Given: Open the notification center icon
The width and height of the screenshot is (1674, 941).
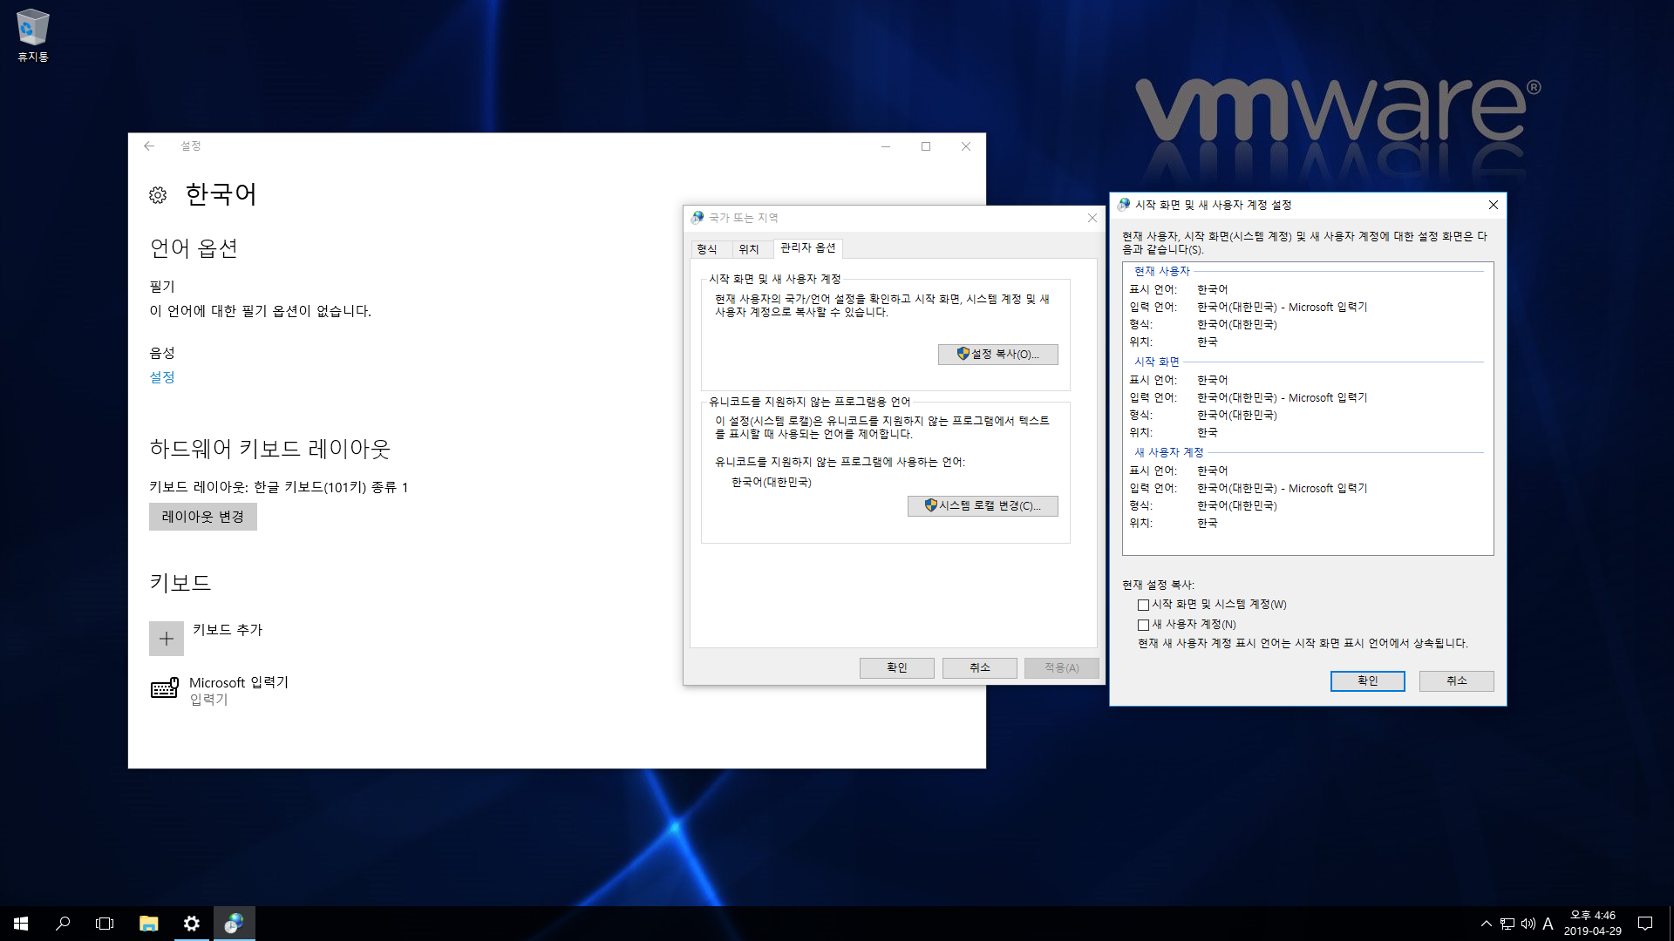Looking at the screenshot, I should pos(1645,924).
